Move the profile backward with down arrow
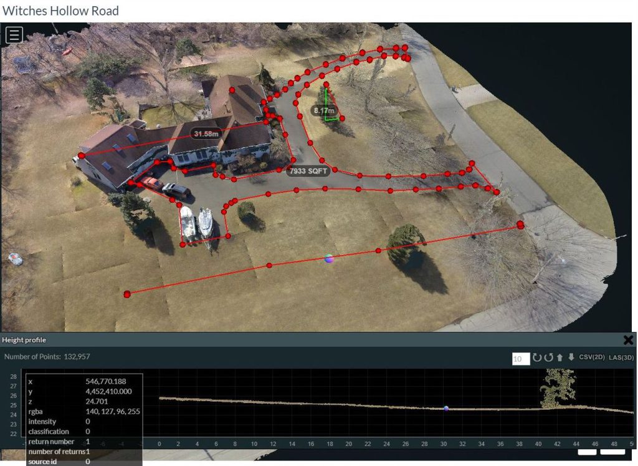The width and height of the screenshot is (638, 466). 571,358
